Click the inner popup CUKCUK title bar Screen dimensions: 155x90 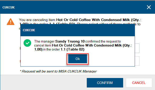77,30
